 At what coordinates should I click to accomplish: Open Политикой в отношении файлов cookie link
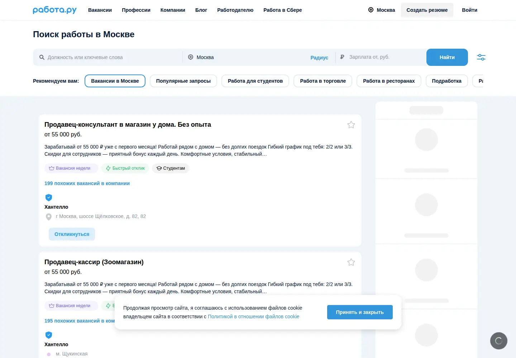point(253,316)
